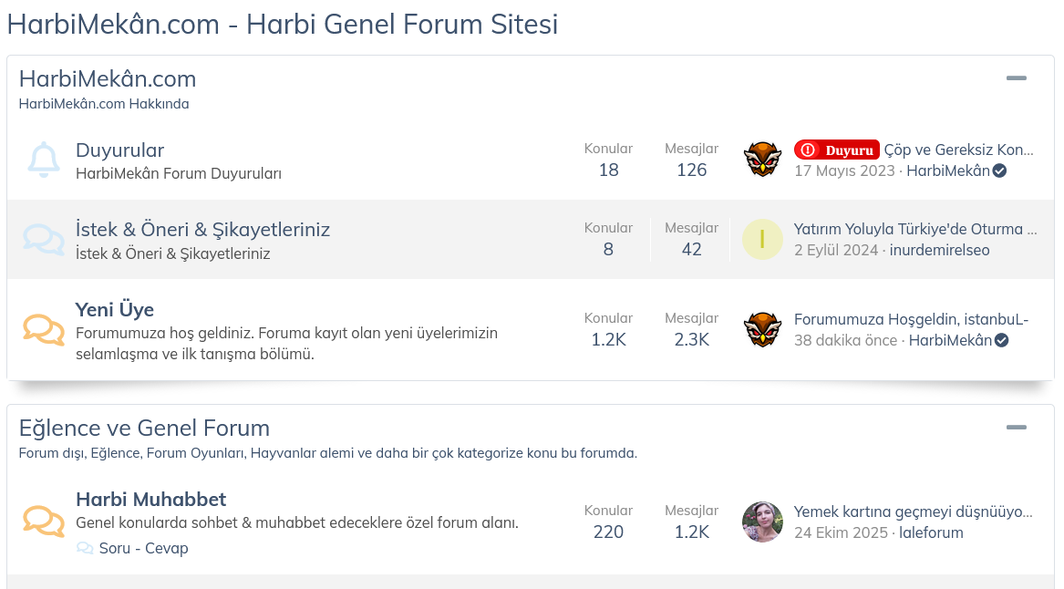Click the bell icon beside Duyurular

(x=43, y=160)
